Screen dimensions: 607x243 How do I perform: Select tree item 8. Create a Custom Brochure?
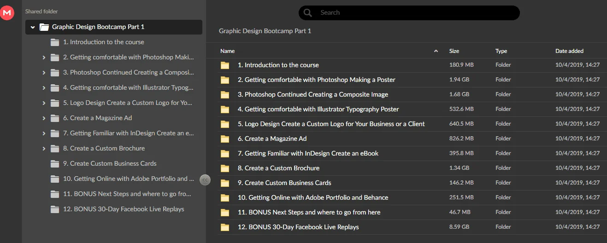104,148
